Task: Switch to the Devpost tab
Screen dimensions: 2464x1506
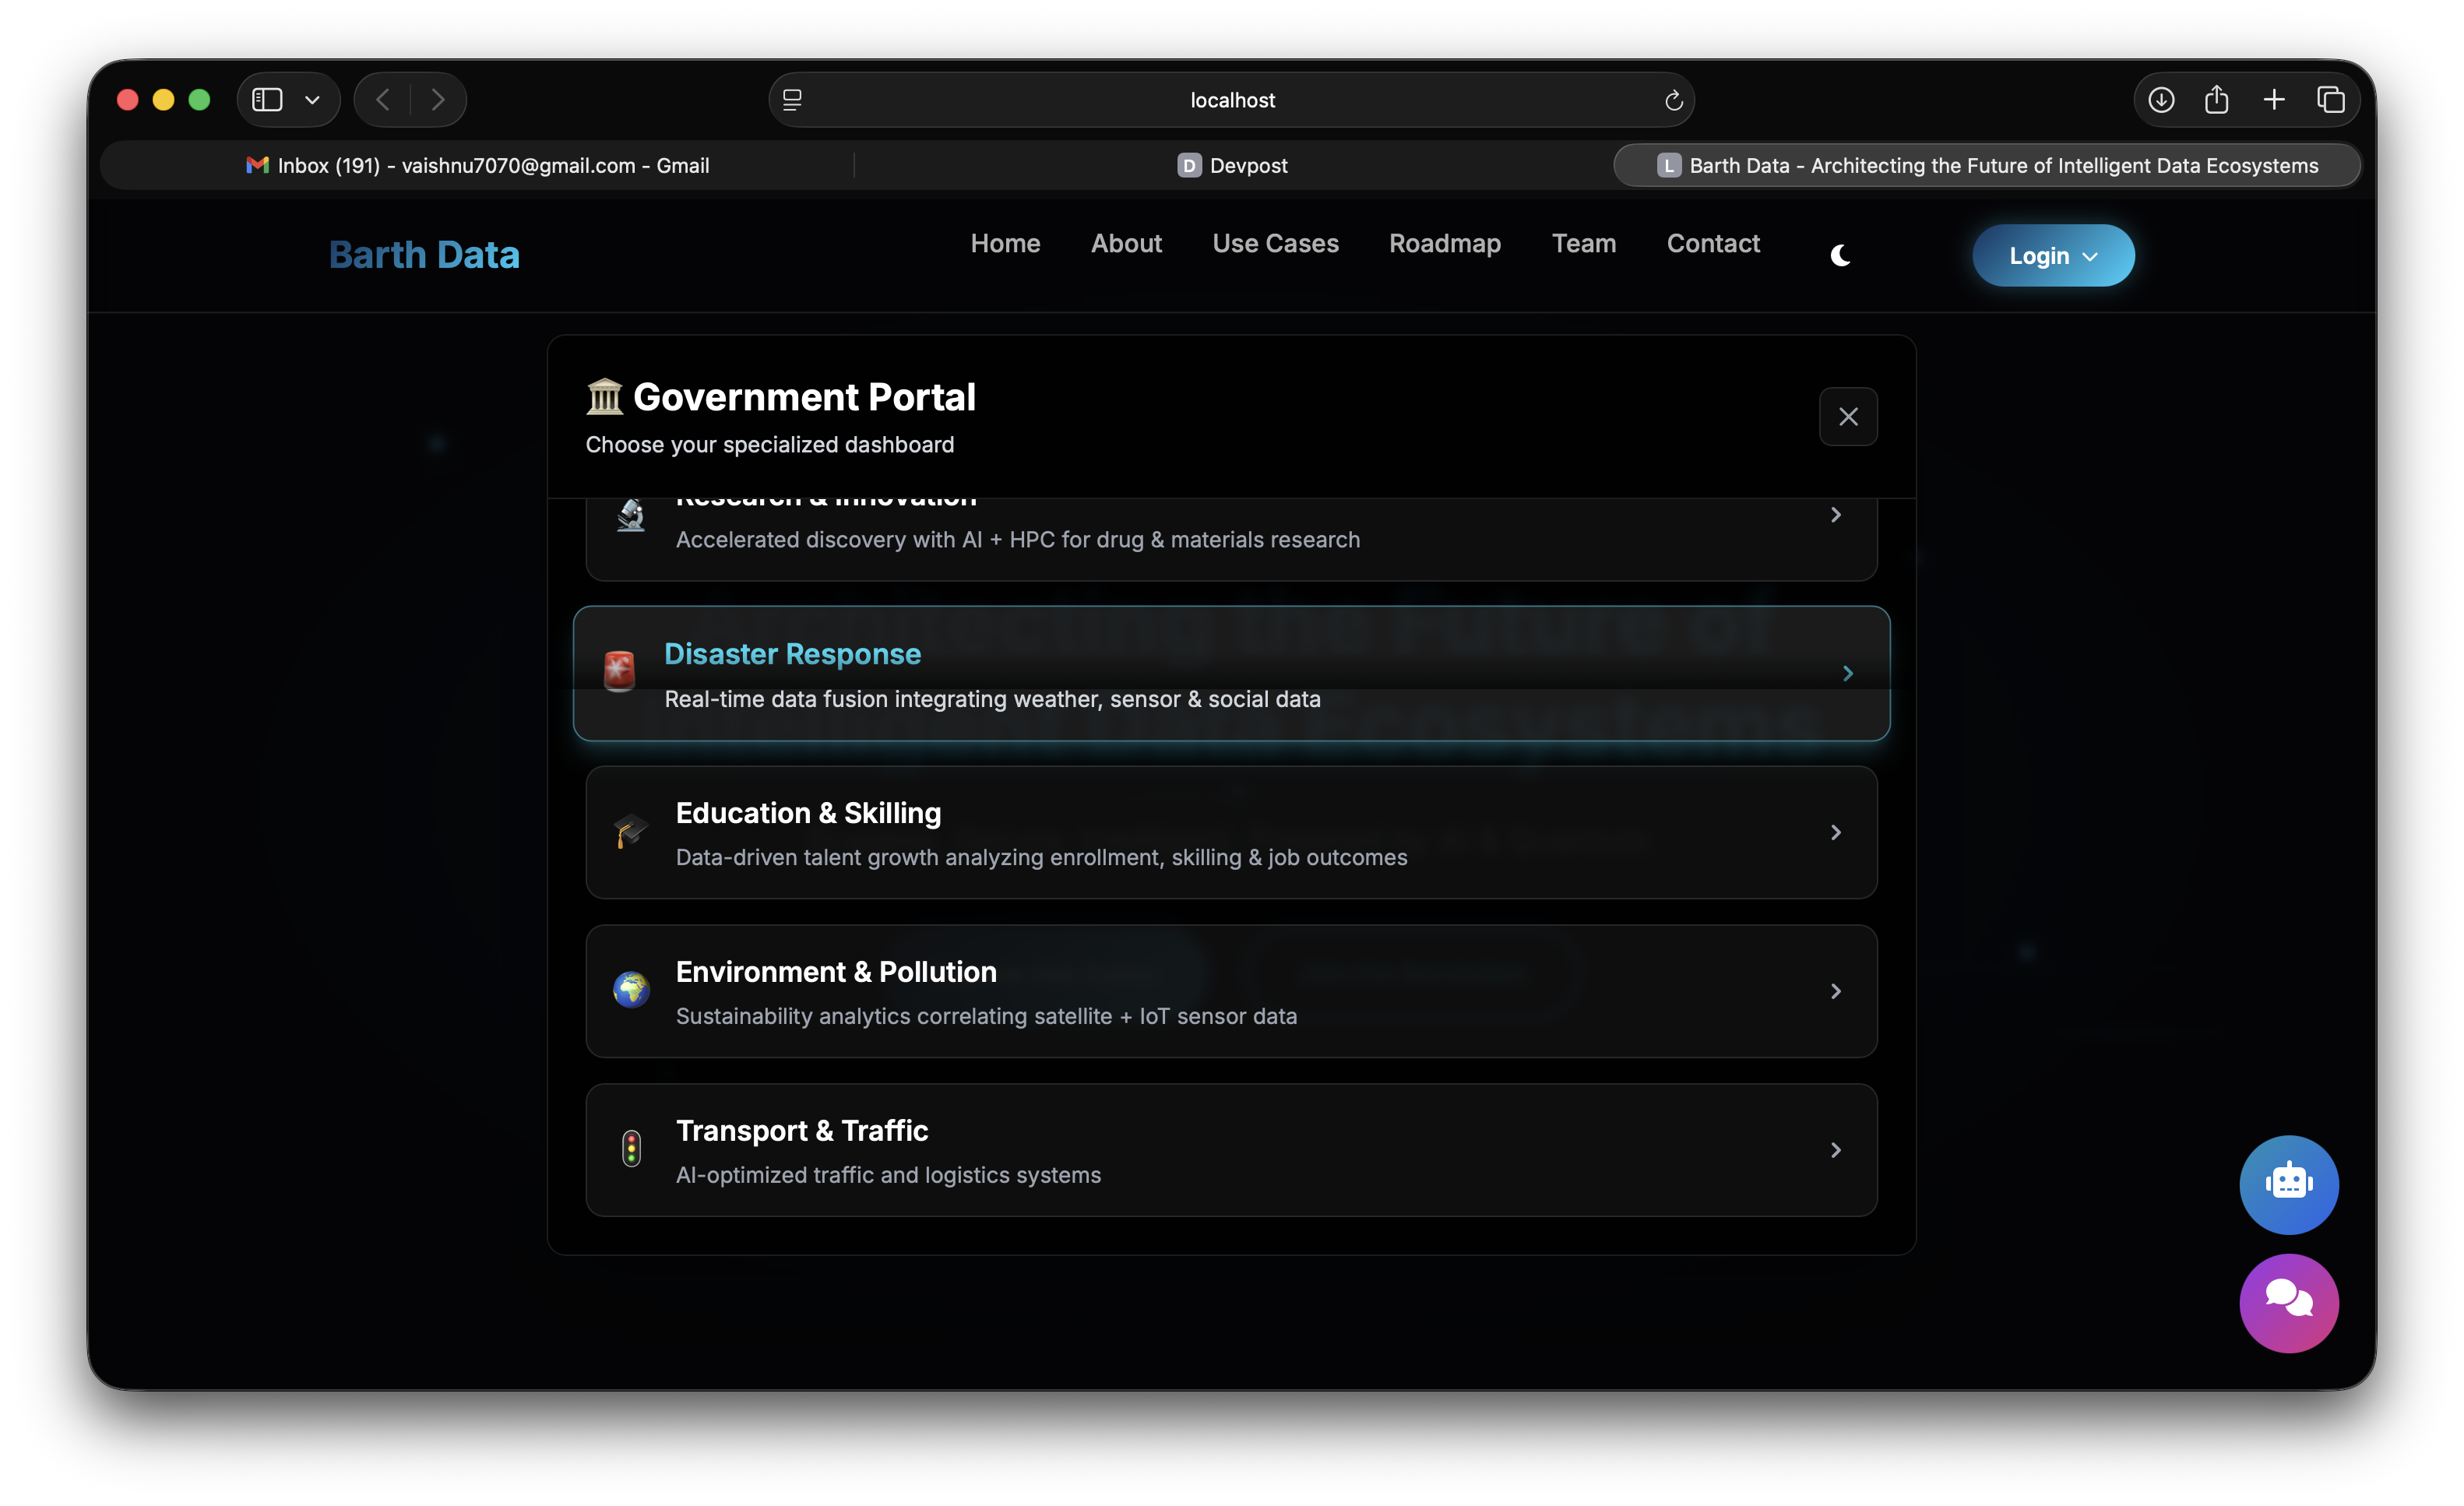Action: pos(1232,166)
